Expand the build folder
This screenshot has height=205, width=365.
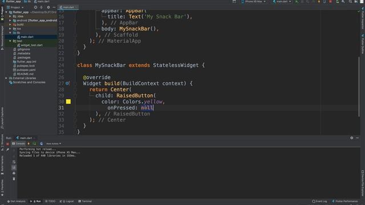coord(10,24)
